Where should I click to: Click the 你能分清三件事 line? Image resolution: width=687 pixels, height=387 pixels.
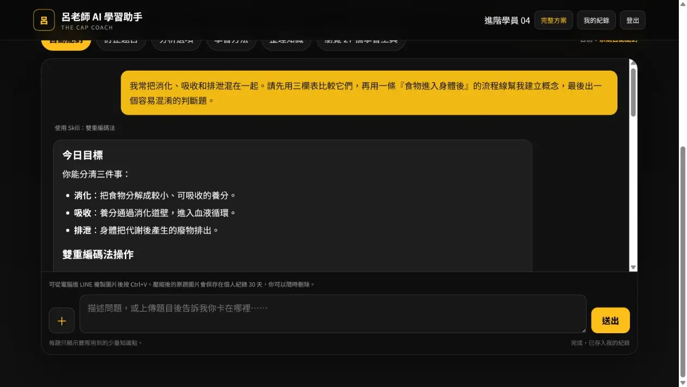[96, 175]
